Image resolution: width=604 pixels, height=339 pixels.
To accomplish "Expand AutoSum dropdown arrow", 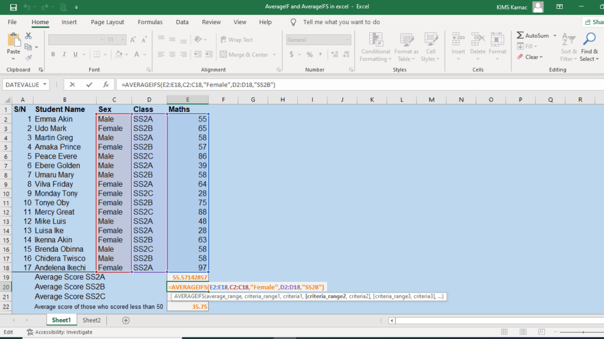I will 554,35.
